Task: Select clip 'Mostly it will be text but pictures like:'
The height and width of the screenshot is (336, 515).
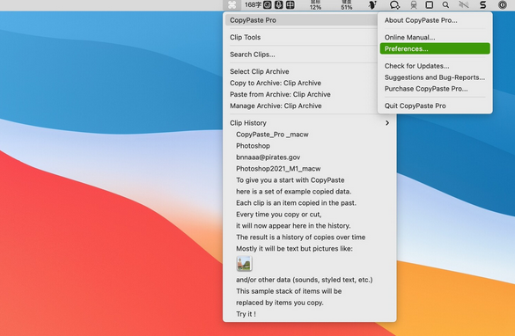Action: (x=309, y=249)
